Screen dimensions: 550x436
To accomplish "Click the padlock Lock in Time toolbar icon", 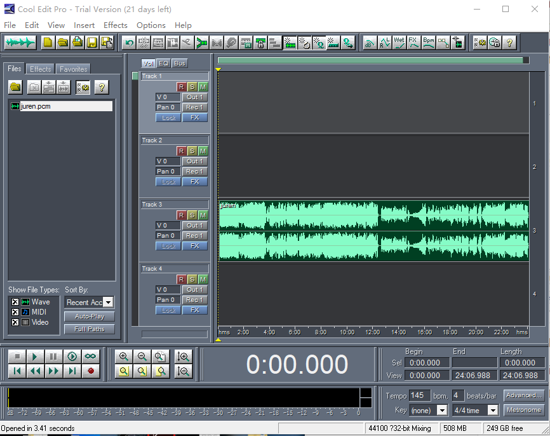I will 260,43.
